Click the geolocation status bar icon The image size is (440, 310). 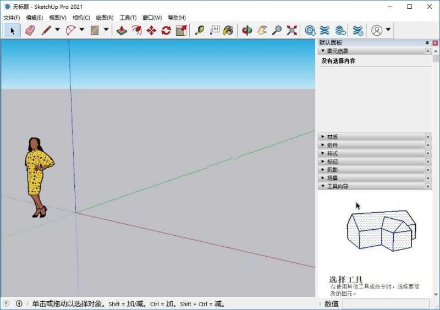[x=6, y=303]
